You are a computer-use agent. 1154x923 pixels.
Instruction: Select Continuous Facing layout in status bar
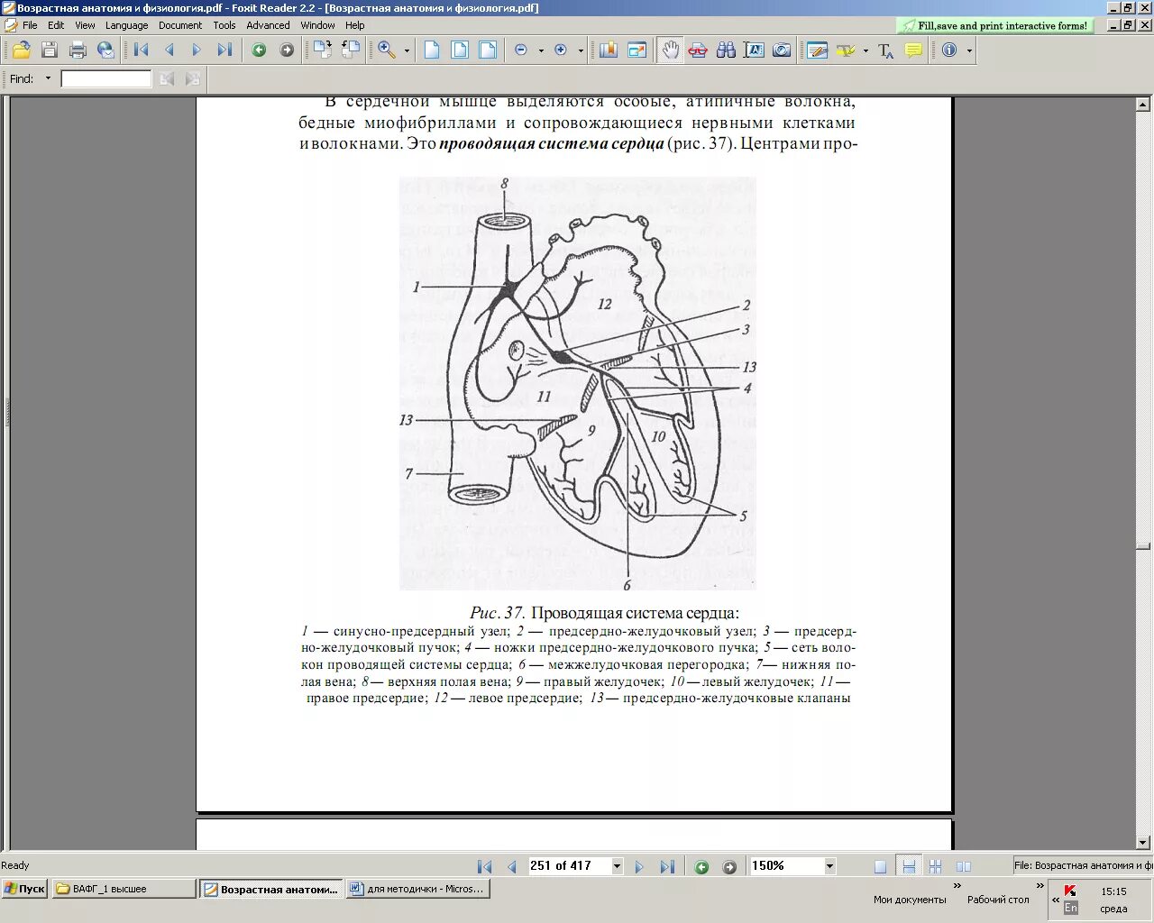pyautogui.click(x=963, y=866)
